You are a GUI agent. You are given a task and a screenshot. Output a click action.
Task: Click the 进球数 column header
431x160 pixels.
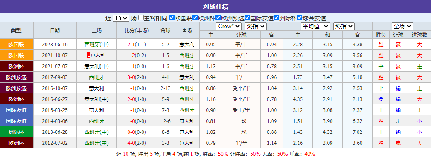point(419,35)
